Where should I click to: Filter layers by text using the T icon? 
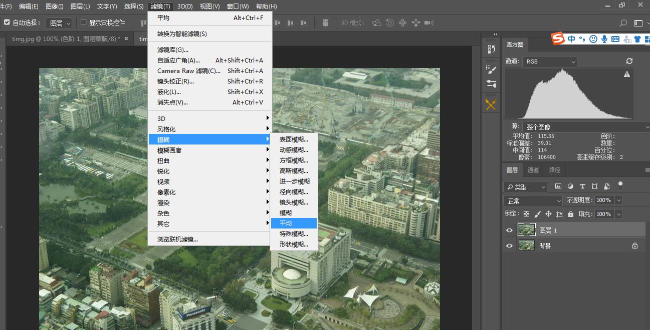click(x=583, y=186)
